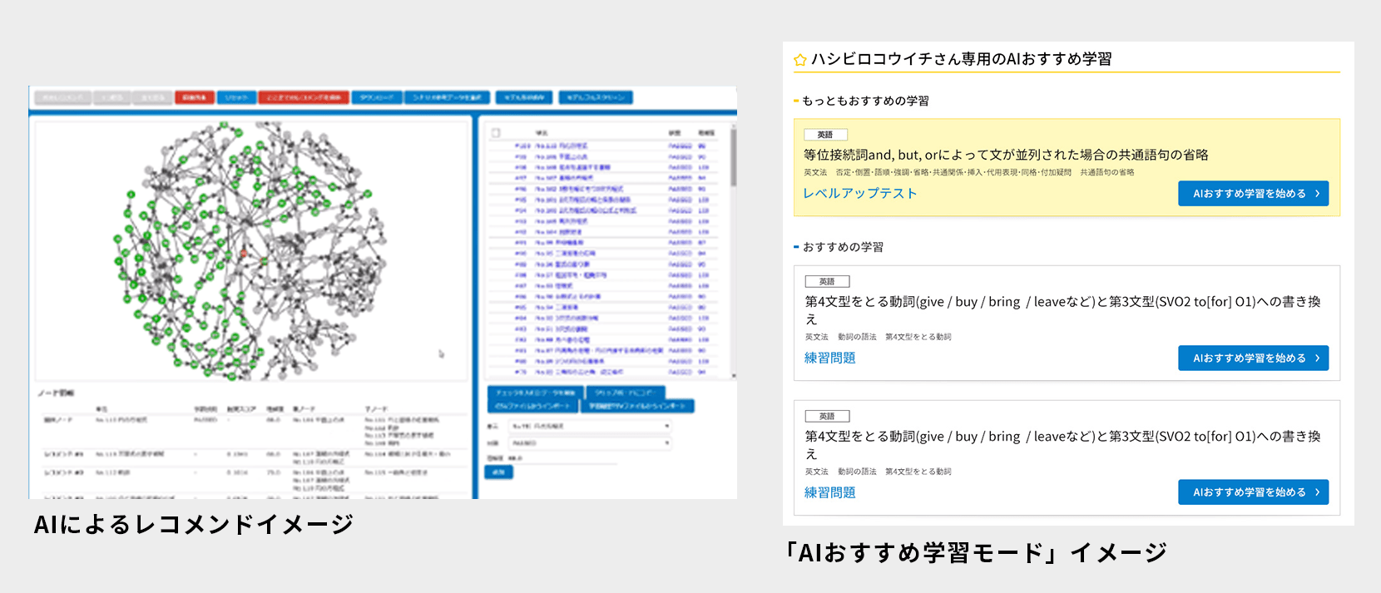
Task: Click the 英語 tag on the middle recommendation card
Action: (x=826, y=282)
